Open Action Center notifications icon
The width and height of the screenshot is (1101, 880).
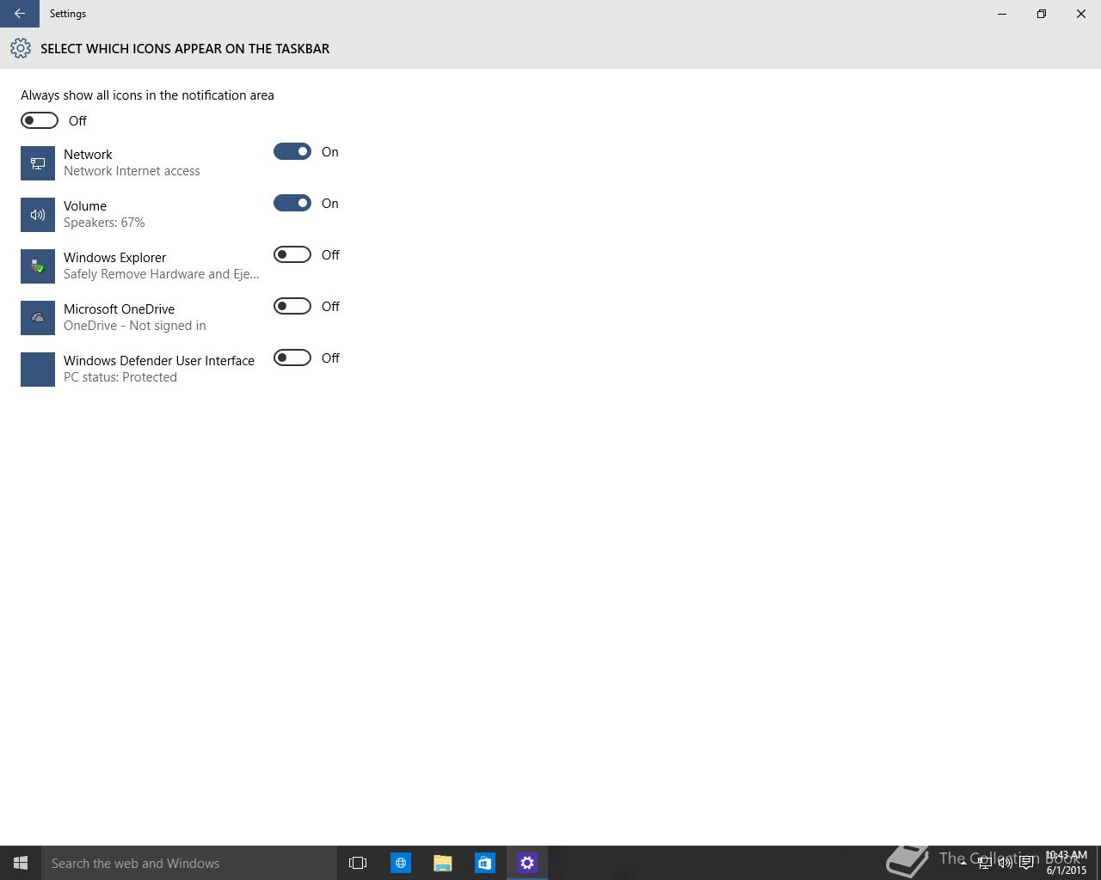[1026, 863]
